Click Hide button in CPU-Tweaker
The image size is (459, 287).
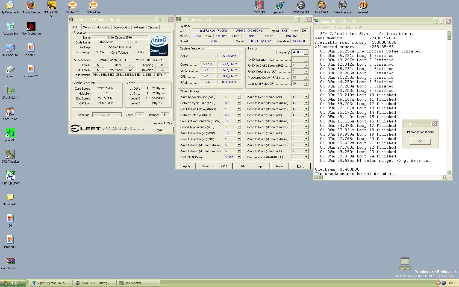pyautogui.click(x=243, y=166)
